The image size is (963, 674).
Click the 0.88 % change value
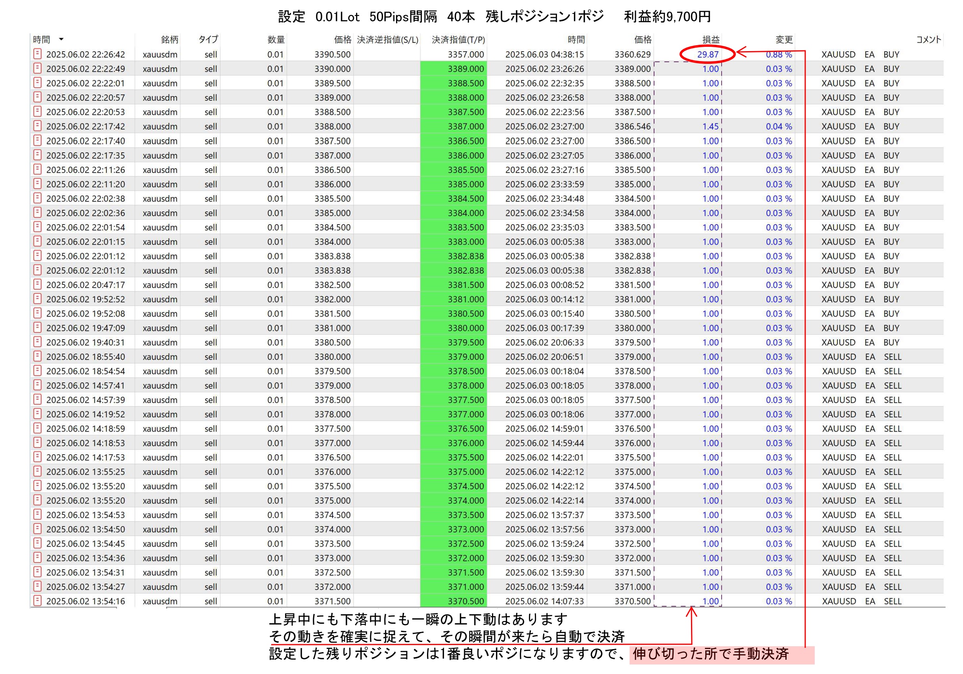pyautogui.click(x=779, y=55)
